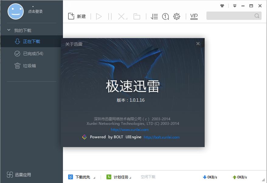Open the main menu chevron in title bar
The width and height of the screenshot is (267, 183).
point(234,5)
